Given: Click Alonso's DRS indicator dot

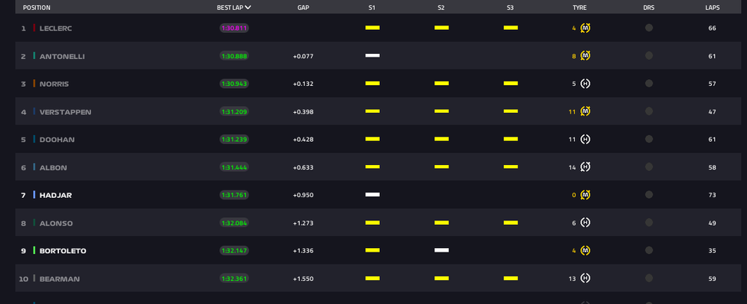Looking at the screenshot, I should point(649,223).
